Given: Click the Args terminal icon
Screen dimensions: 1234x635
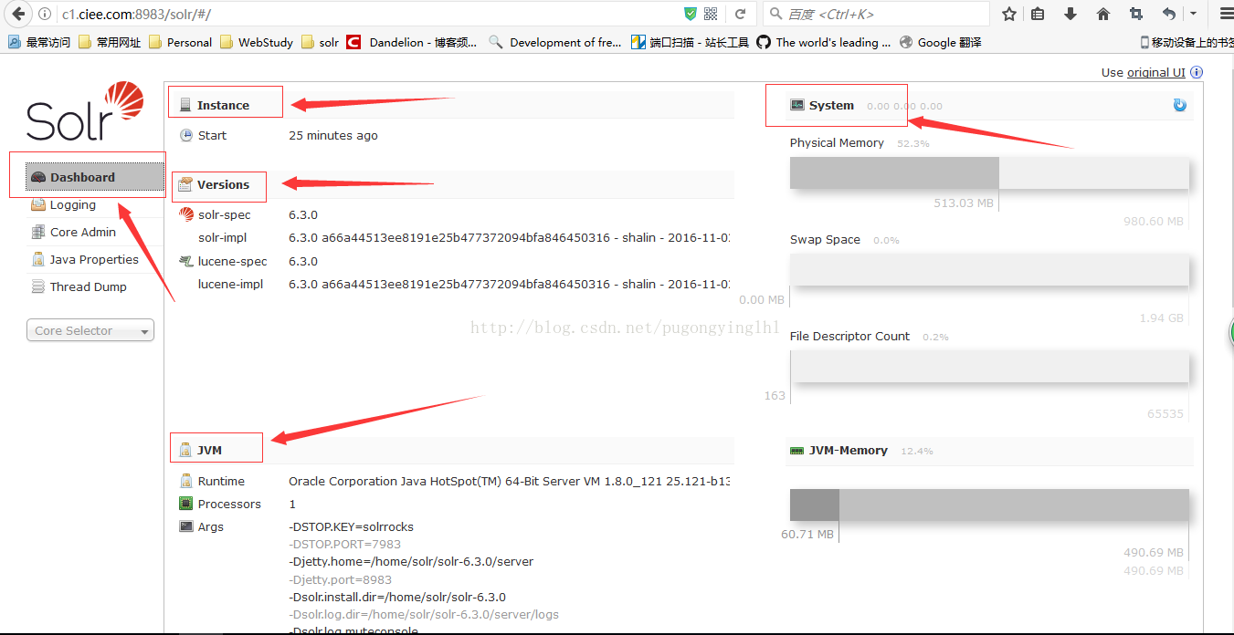Looking at the screenshot, I should pyautogui.click(x=186, y=526).
